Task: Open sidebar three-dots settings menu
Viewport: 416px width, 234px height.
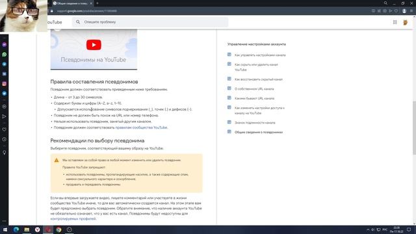Action: 5,221
